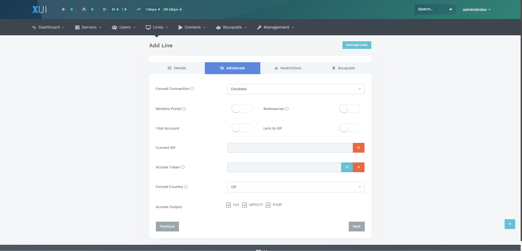
Task: Click the Previous button
Action: pos(167,227)
